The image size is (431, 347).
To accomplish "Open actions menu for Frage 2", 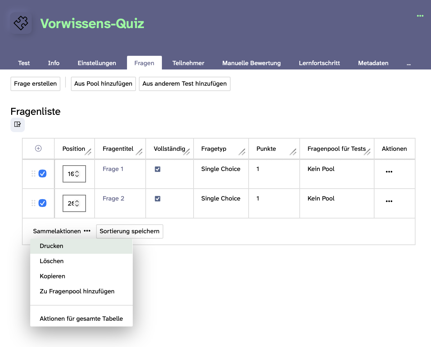I will coord(389,201).
